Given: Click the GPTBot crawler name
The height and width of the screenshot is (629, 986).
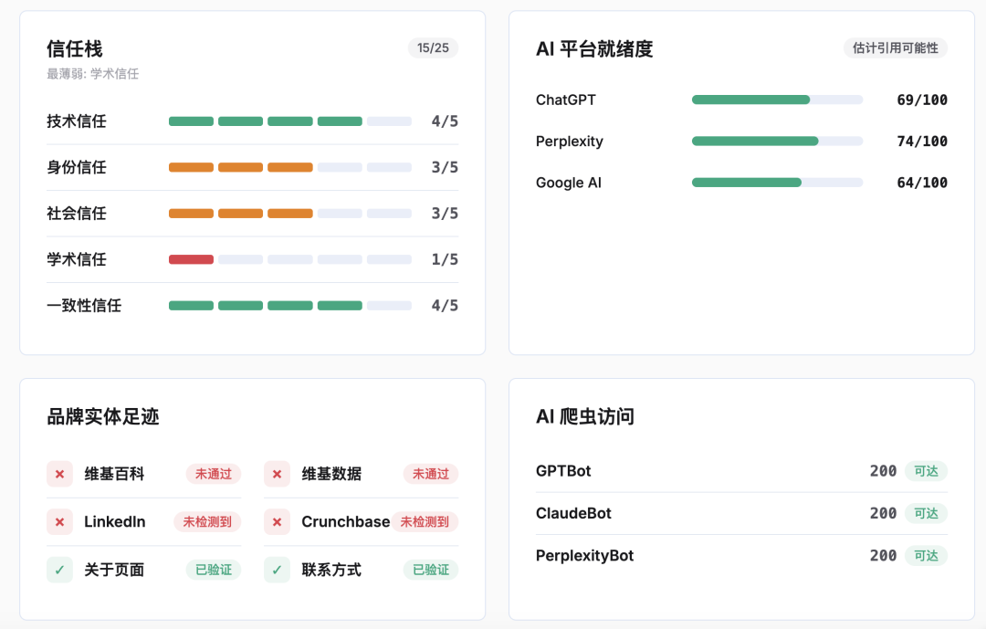Looking at the screenshot, I should pyautogui.click(x=563, y=471).
